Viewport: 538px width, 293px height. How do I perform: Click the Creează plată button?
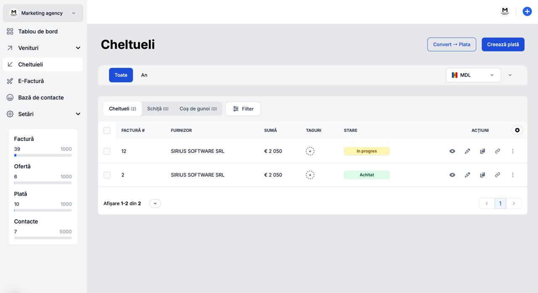click(x=503, y=44)
